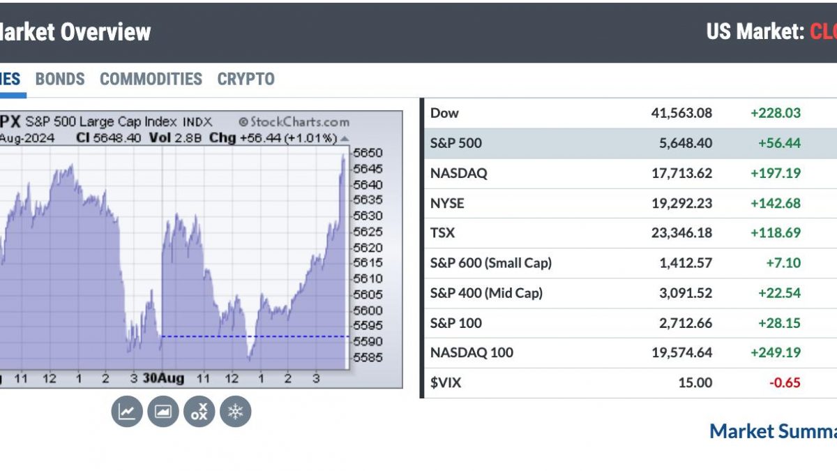Open the GalleryView picture icon

tap(163, 412)
